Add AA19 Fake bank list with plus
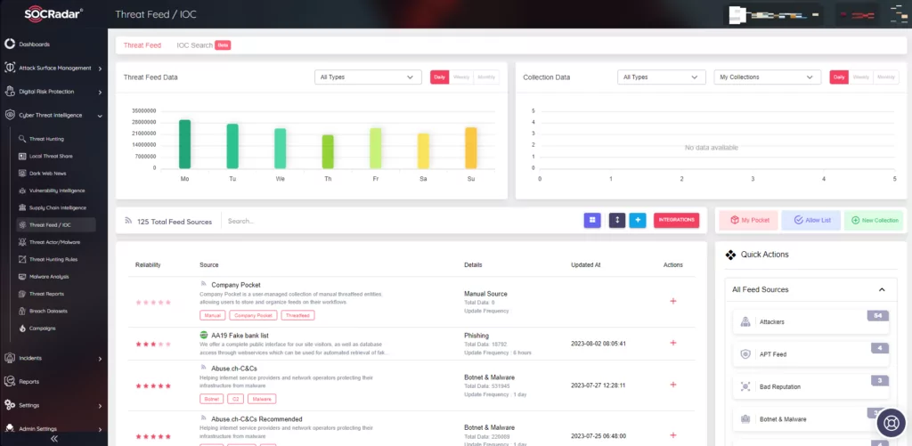This screenshot has height=446, width=912. pos(673,343)
